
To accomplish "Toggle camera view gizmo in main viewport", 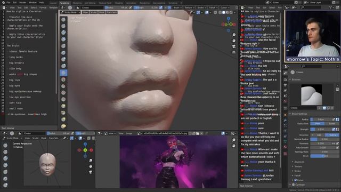I will click(x=234, y=46).
